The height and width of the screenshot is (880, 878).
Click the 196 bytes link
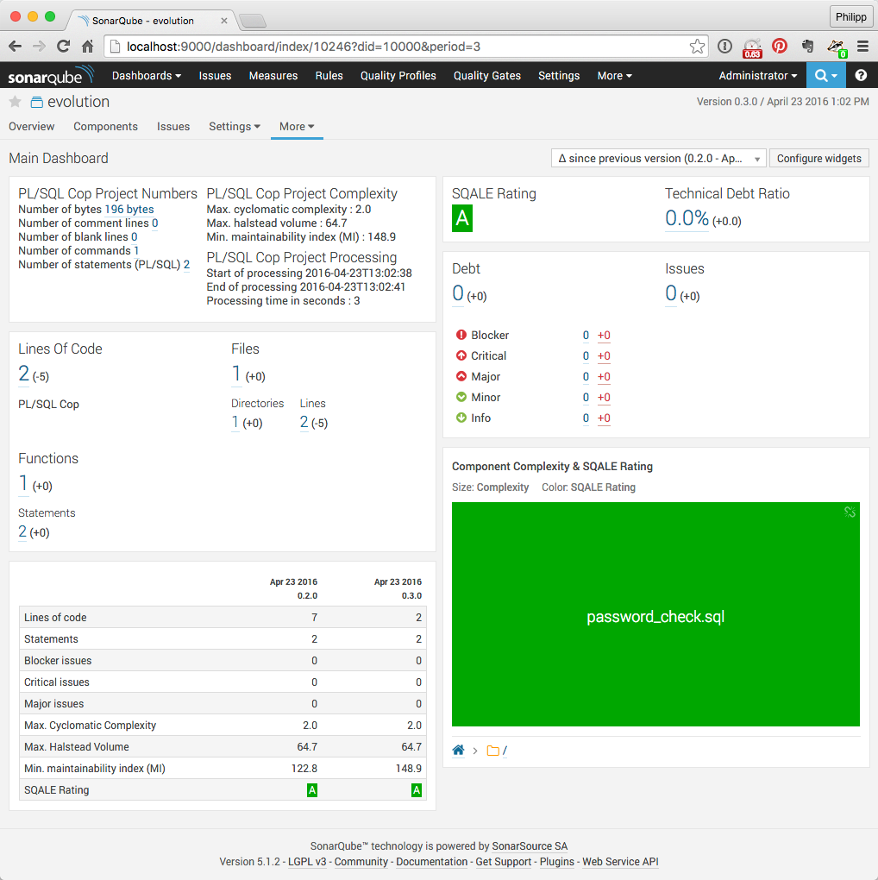tap(129, 210)
